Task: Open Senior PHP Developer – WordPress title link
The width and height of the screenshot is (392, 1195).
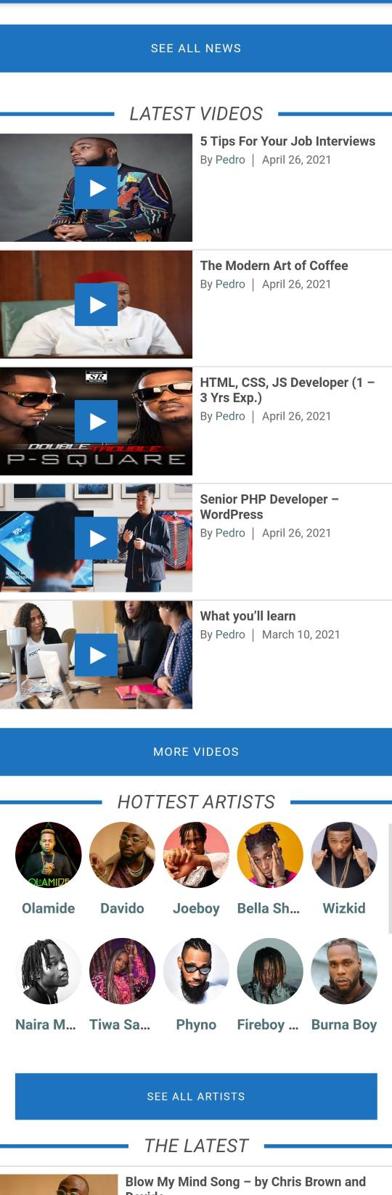Action: coord(269,507)
